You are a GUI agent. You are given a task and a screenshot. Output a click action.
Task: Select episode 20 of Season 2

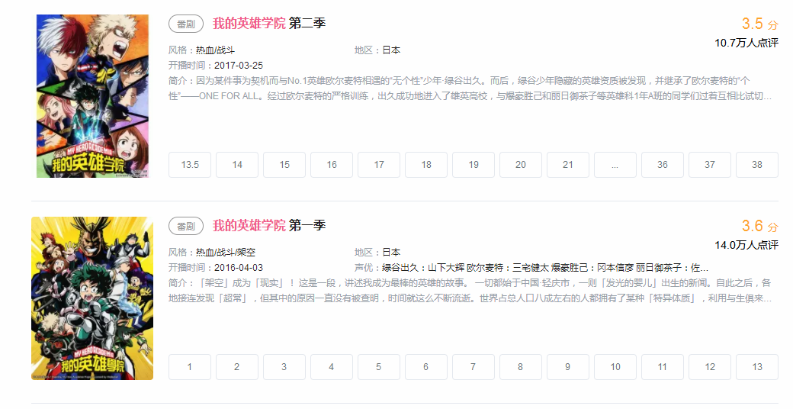point(521,165)
